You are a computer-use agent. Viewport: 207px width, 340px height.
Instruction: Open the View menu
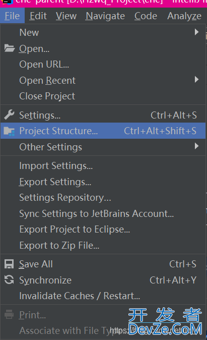[66, 16]
